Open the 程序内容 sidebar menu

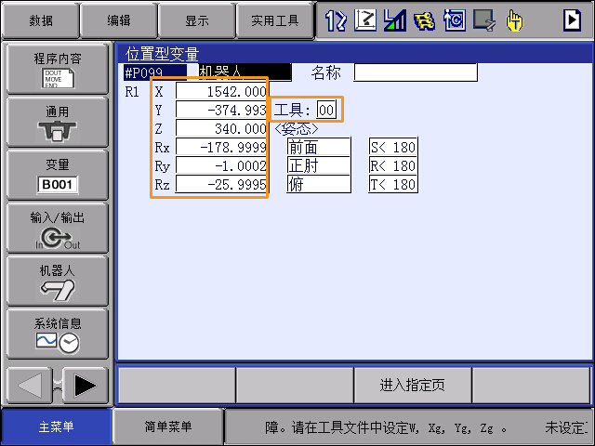tap(58, 69)
